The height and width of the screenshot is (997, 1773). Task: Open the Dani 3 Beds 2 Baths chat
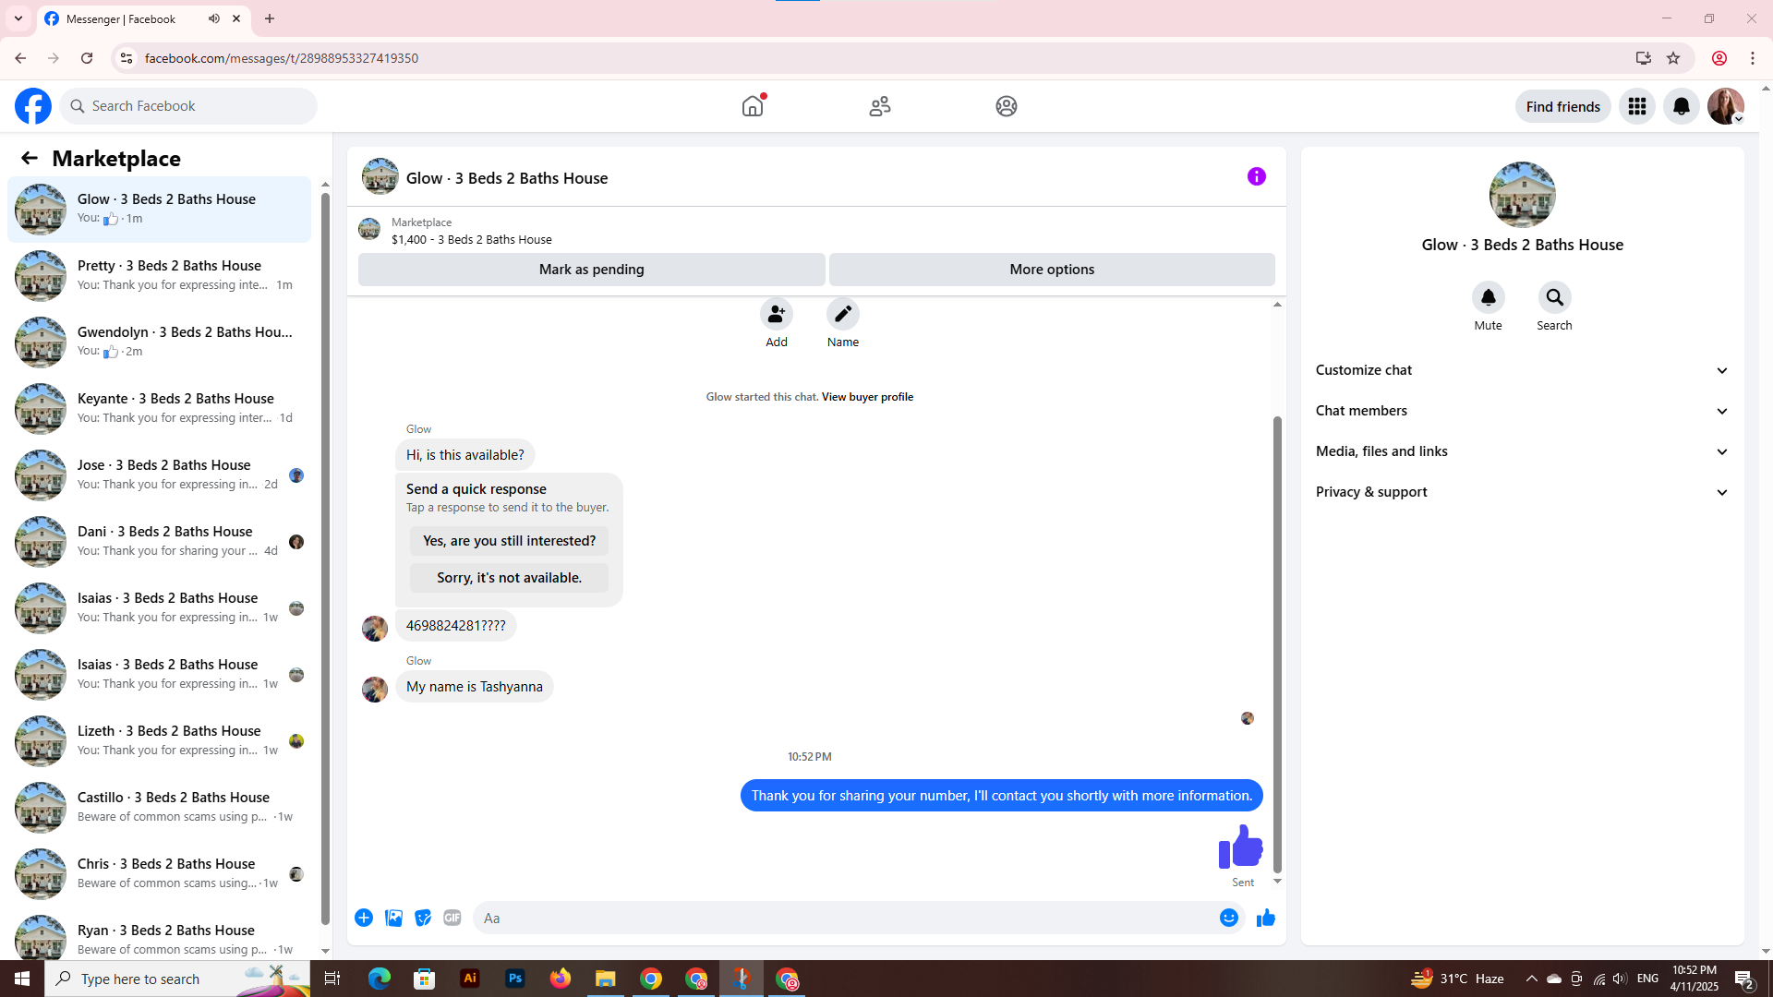click(x=160, y=541)
